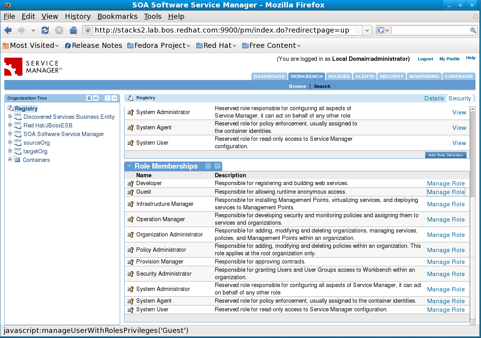Open the Red Hat bookmarks folder
Screen dimensions: 481x338
[x=216, y=45]
